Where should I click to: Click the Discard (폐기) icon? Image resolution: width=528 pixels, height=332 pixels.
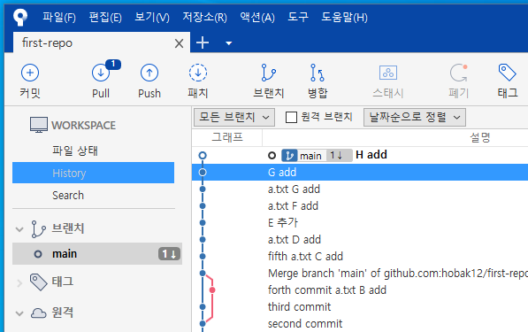click(459, 73)
